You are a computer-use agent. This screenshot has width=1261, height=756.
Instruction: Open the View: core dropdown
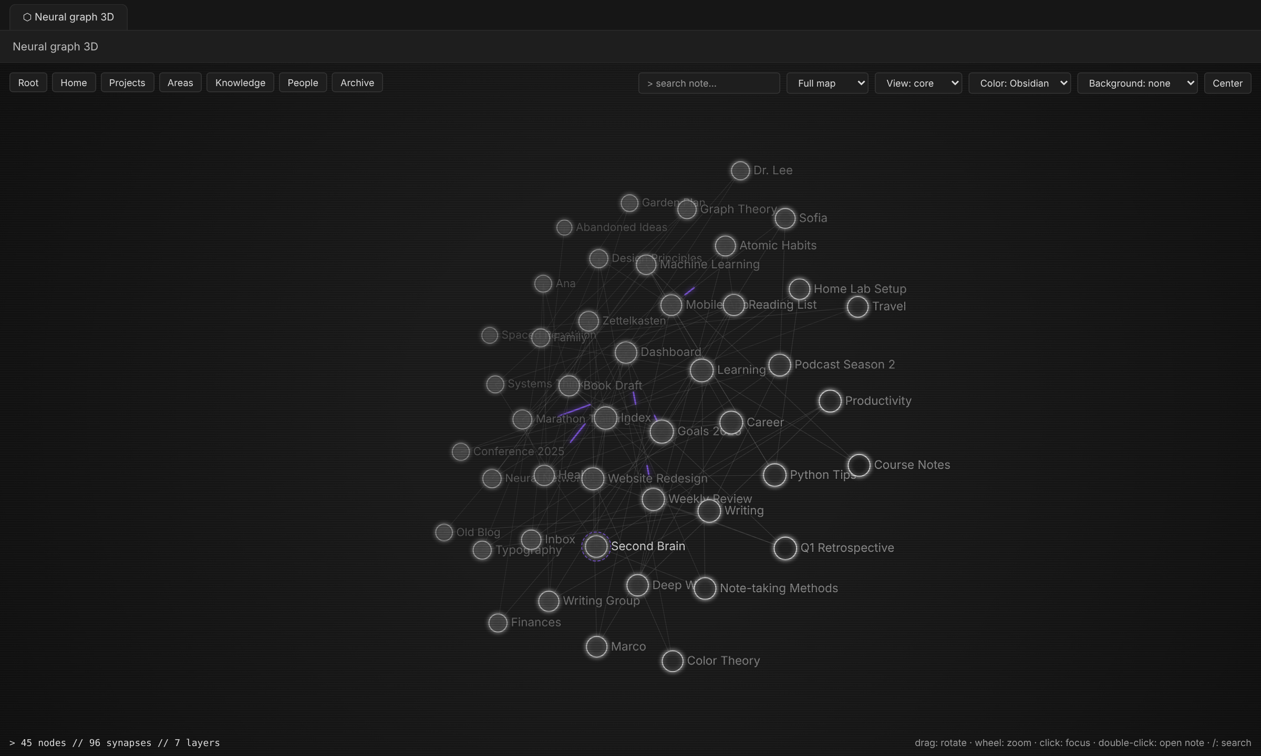pyautogui.click(x=918, y=83)
